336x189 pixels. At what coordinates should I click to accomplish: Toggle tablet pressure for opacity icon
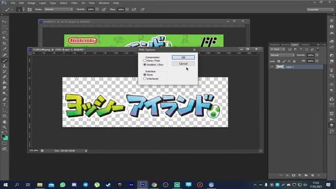click(104, 9)
